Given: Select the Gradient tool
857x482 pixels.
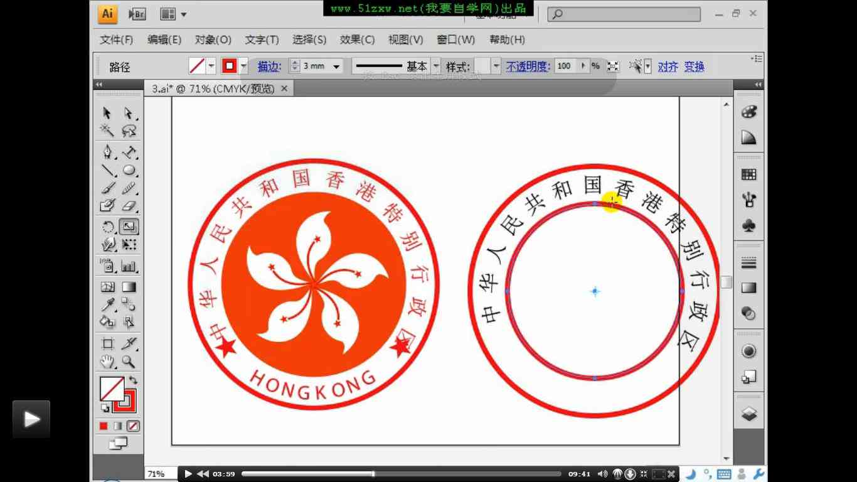Looking at the screenshot, I should [x=129, y=287].
